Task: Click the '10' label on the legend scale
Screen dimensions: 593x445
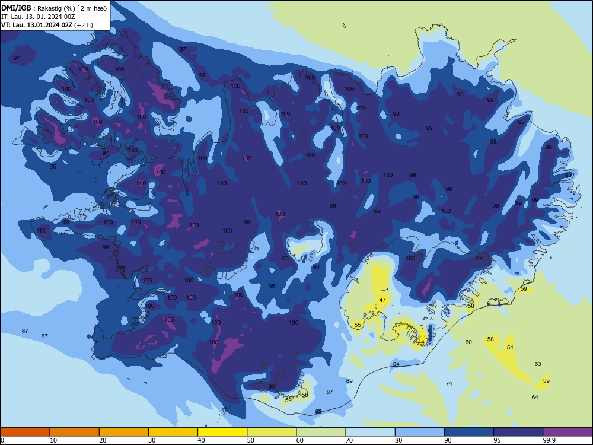Action: pyautogui.click(x=53, y=440)
